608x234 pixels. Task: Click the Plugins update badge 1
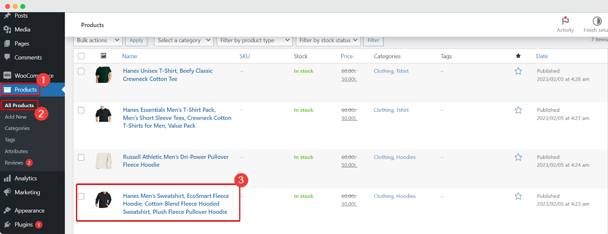[x=38, y=224]
